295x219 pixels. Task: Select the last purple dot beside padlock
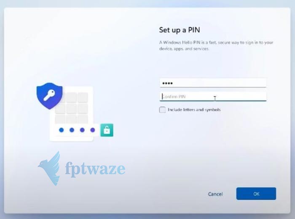pyautogui.click(x=93, y=130)
